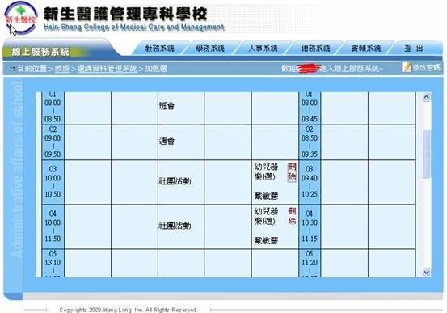Screen dimensions: 447x313
Task: Click the 修改密碼 pencil icon
Action: 407,67
